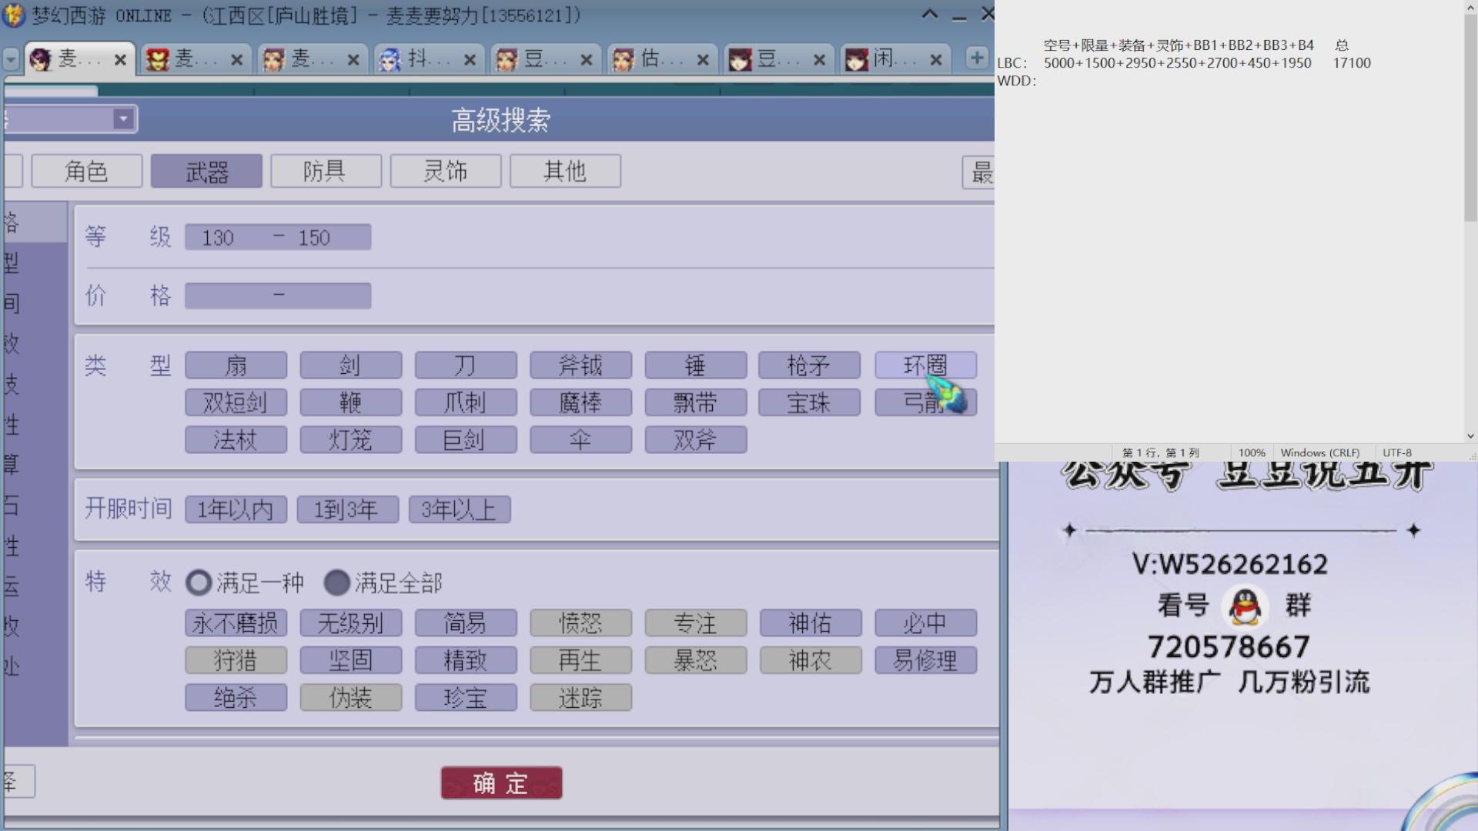Toggle the 双短剑 weapon type
Screen dimensions: 1478x831
[236, 402]
